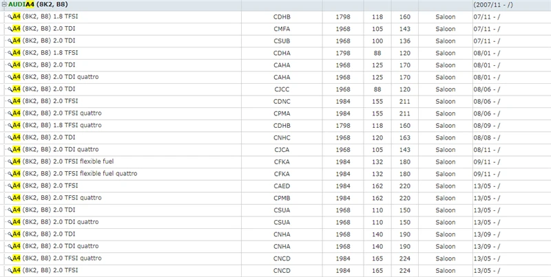Click the magnifier icon of the 2.0 TDI quattro CAHA row
Screen dimensions: 551x277
point(10,77)
